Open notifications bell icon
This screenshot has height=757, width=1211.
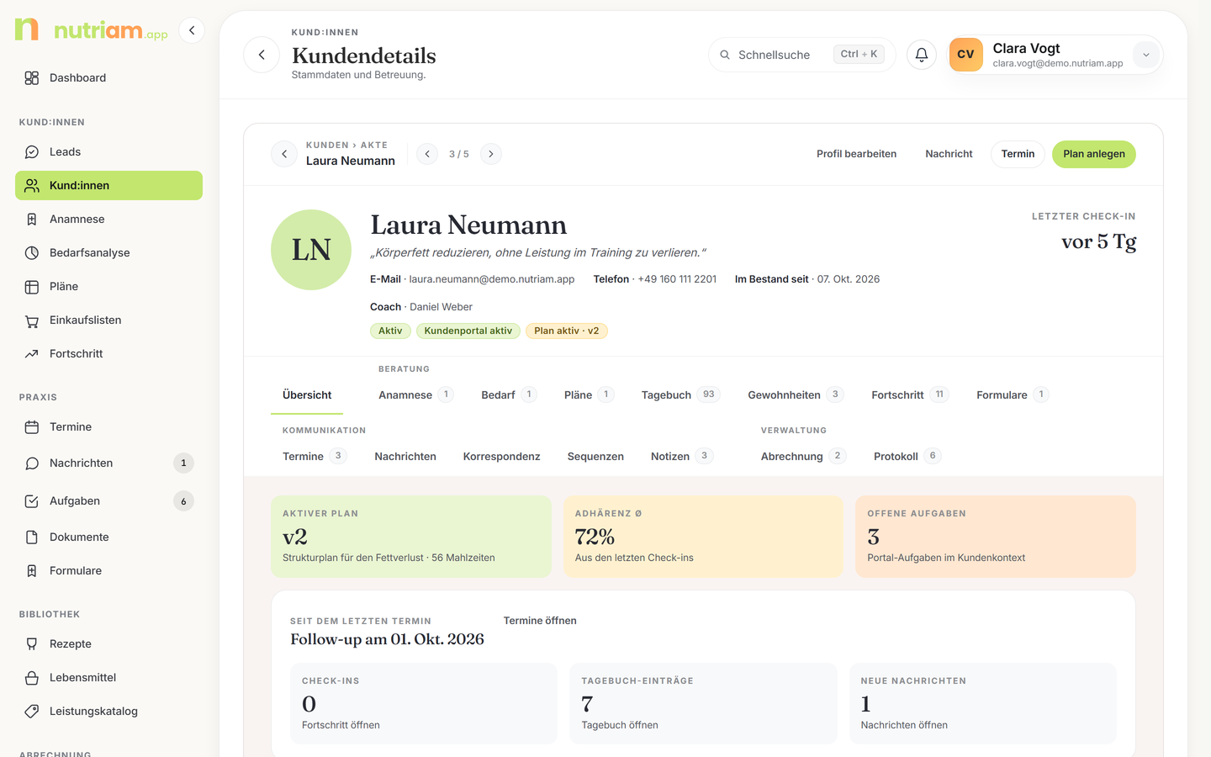(922, 55)
